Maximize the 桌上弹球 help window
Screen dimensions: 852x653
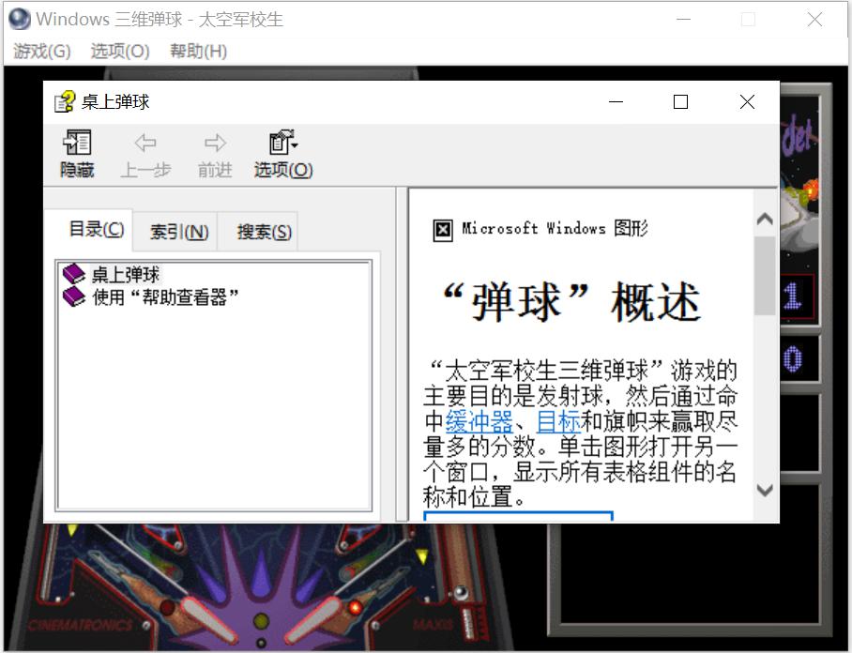coord(680,101)
